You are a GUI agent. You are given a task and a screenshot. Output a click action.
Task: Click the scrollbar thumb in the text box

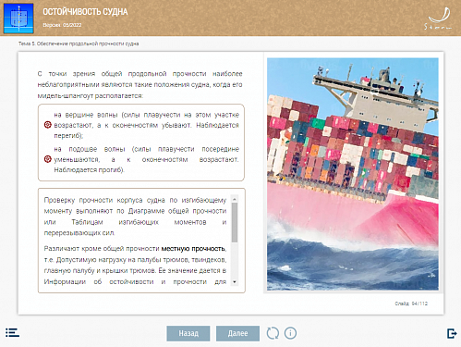click(235, 222)
